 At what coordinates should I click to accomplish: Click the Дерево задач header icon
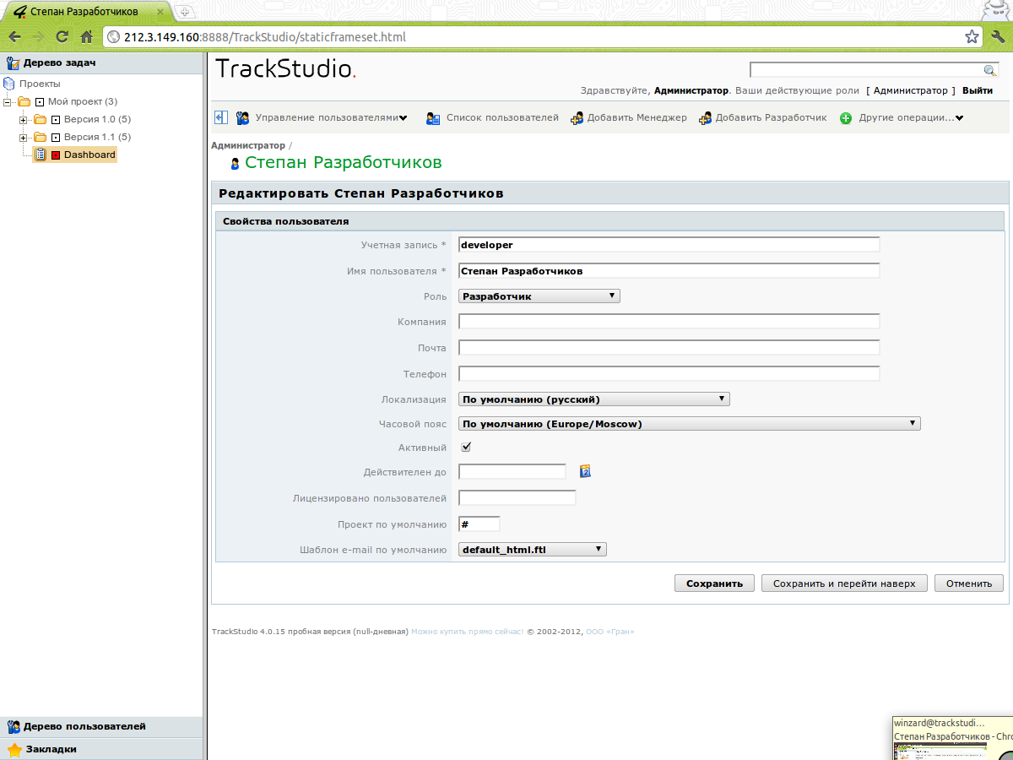click(13, 62)
